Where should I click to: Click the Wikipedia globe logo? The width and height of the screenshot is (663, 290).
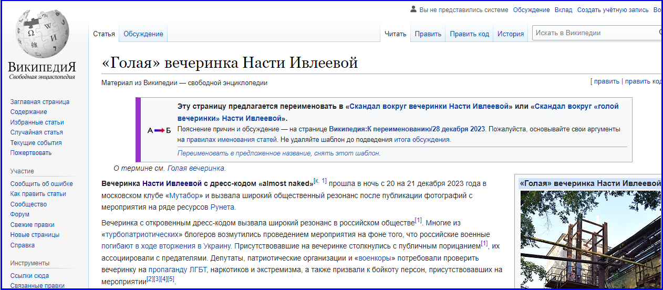(x=42, y=33)
